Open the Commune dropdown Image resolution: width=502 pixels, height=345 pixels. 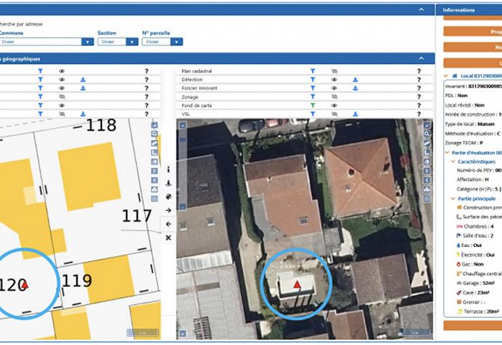click(86, 42)
